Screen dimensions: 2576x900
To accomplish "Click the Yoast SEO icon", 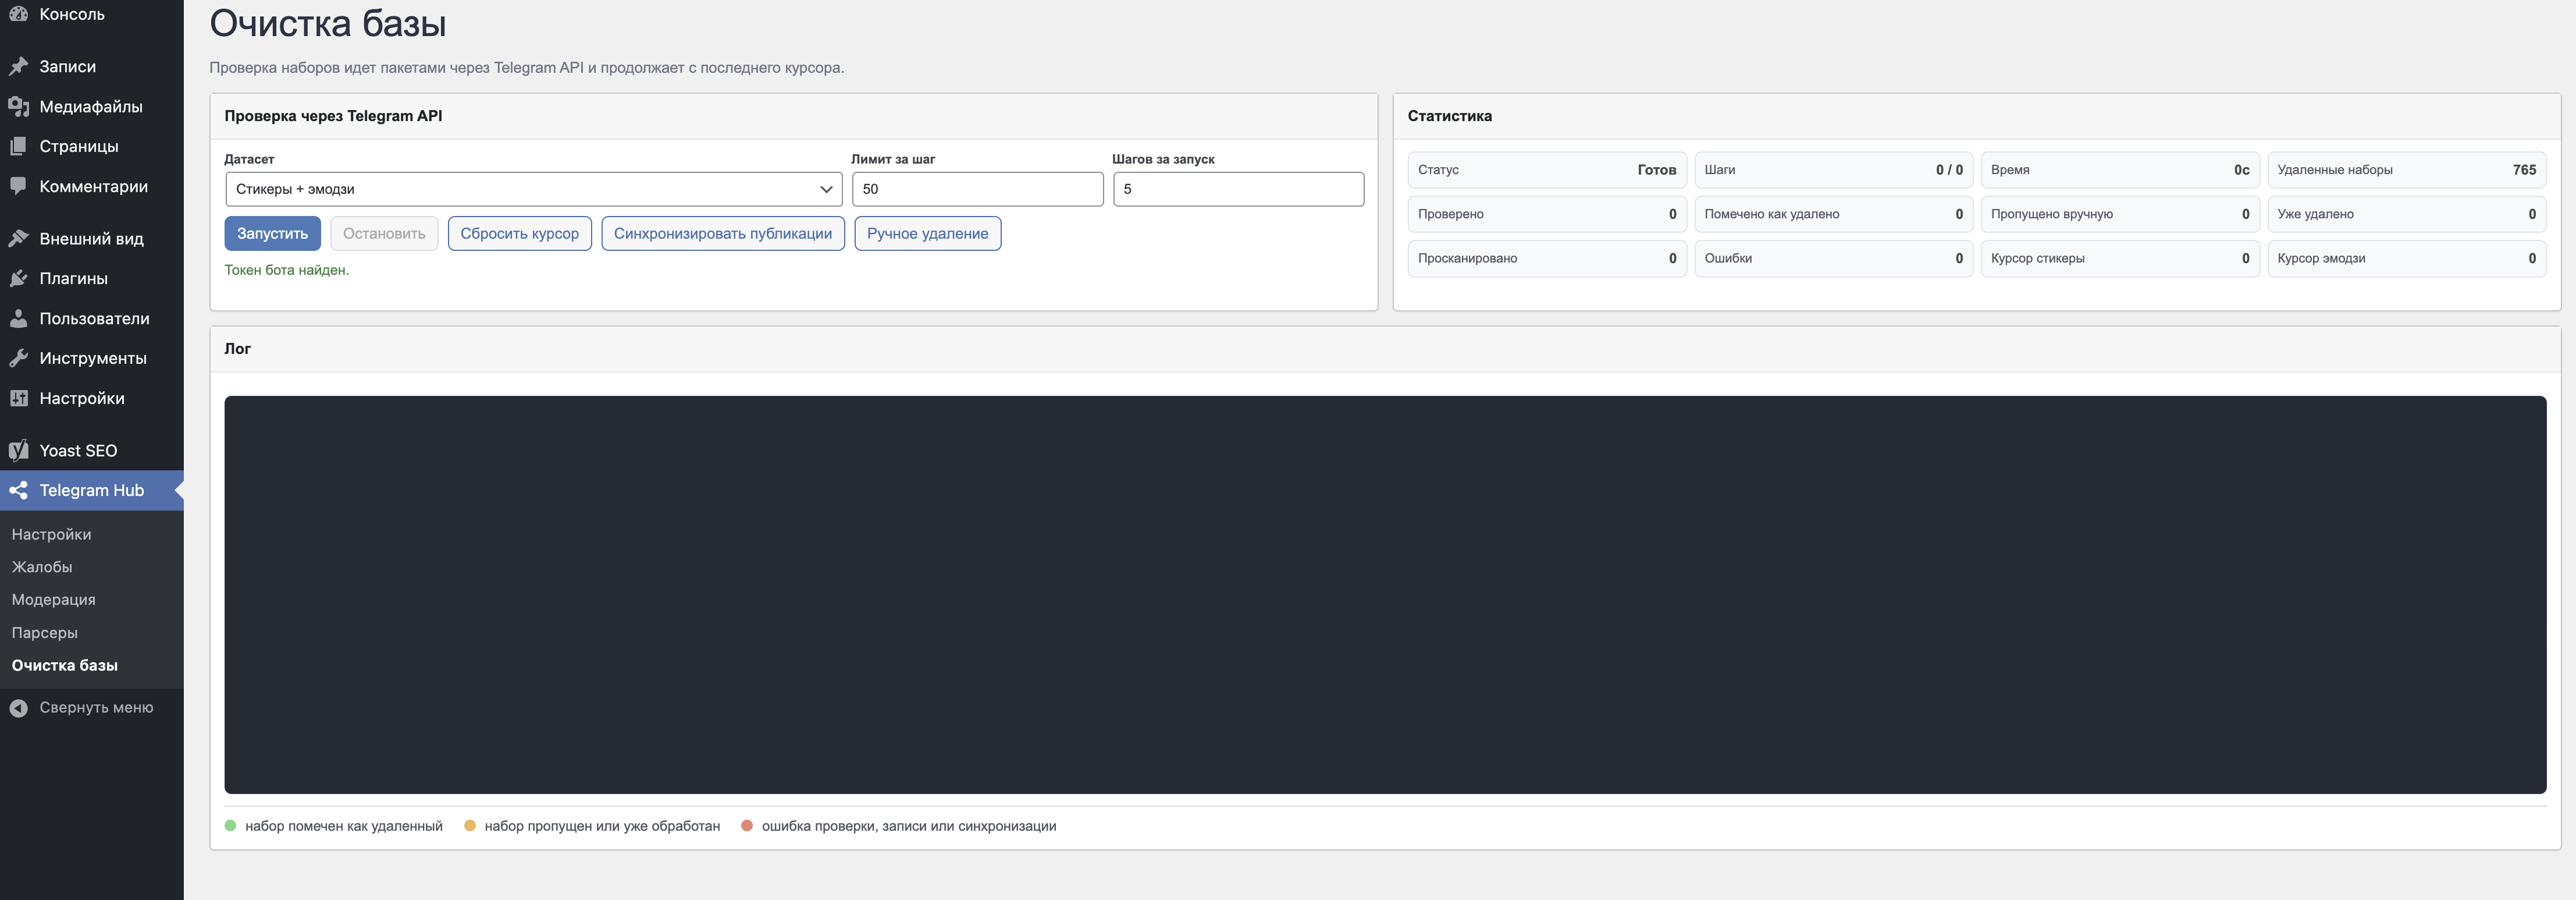I will tap(18, 451).
